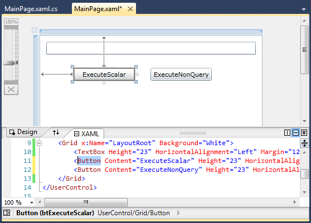Toggle the right anchor circle of ExecuteScalar

(x=137, y=74)
